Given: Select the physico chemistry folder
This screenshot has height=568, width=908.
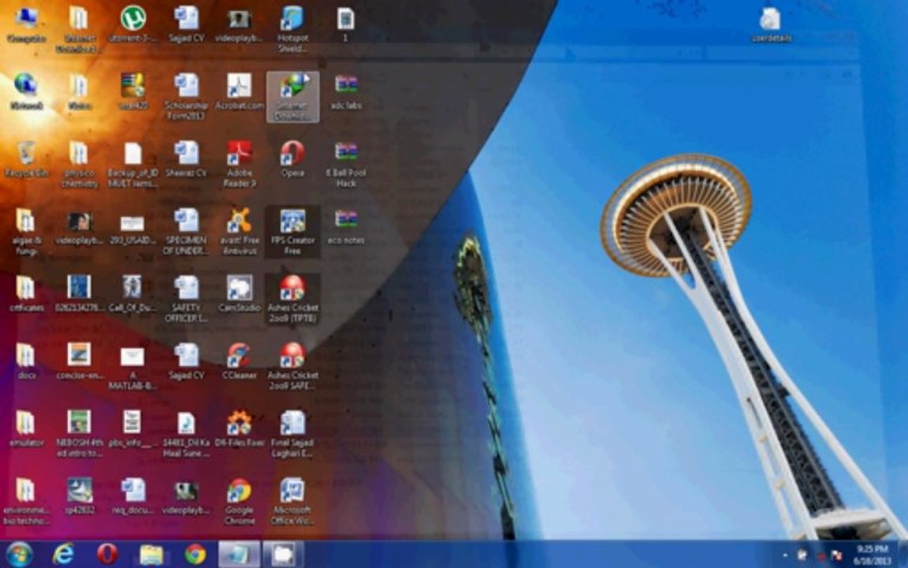Looking at the screenshot, I should 80,164.
